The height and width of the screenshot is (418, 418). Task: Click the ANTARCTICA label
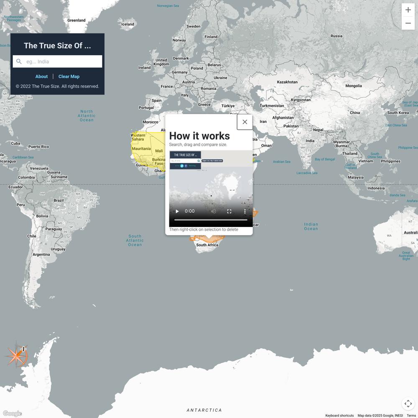click(204, 410)
